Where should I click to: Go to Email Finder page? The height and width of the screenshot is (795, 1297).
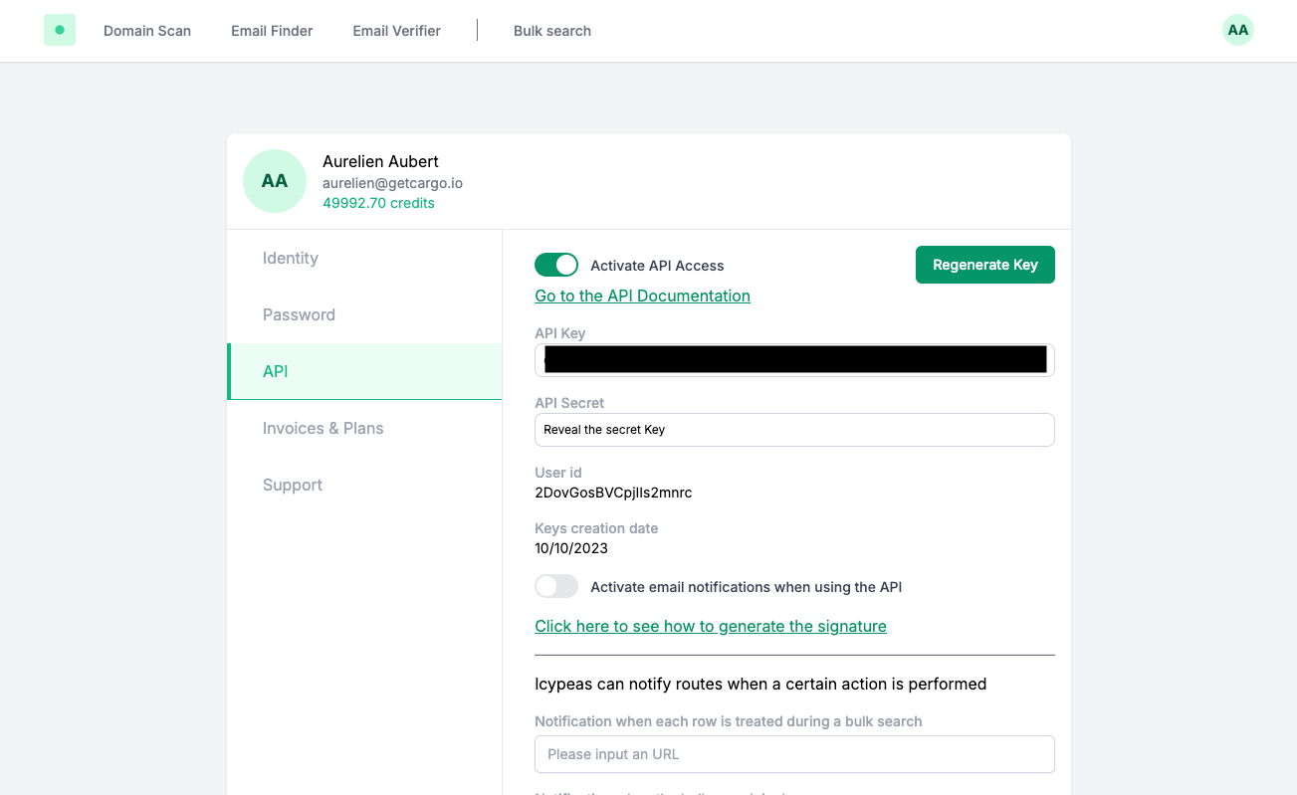coord(272,31)
